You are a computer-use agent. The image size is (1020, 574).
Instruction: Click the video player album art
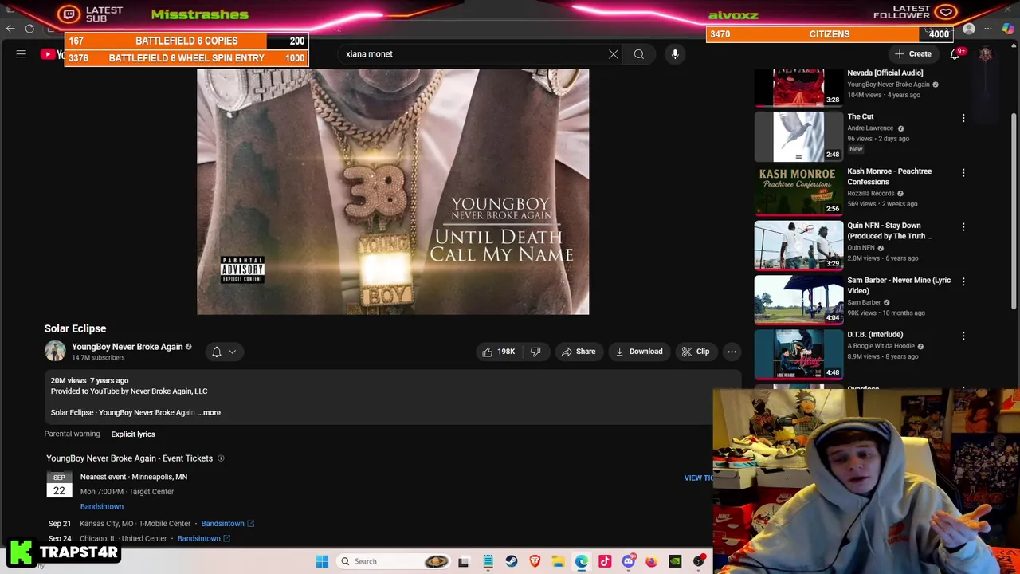click(x=393, y=191)
